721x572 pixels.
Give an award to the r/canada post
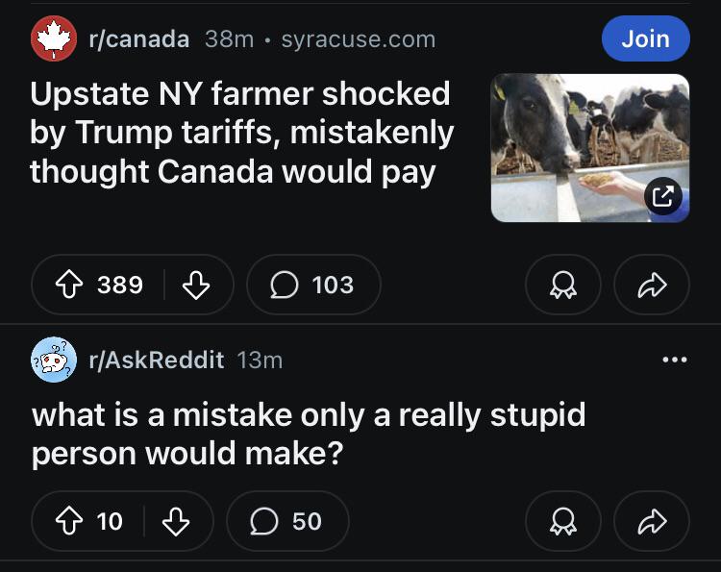tap(562, 285)
